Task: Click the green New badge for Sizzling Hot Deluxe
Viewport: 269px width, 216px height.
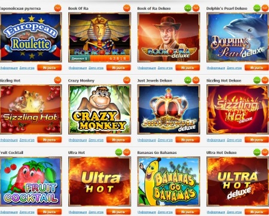Action: (257, 80)
